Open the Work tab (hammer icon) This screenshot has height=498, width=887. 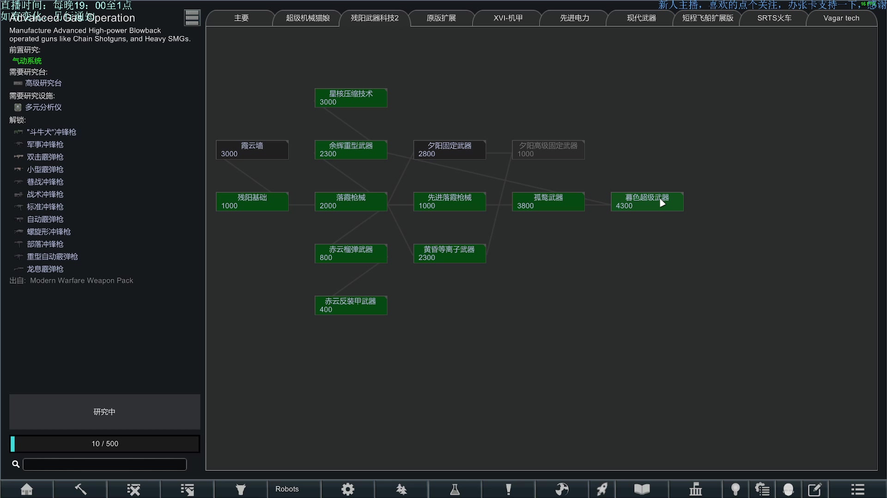click(80, 489)
